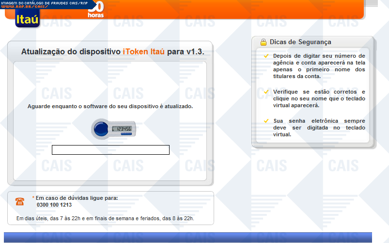Viewport: 389px width, 243px height.
Task: Click the blue button on the iToken device
Action: (x=101, y=129)
